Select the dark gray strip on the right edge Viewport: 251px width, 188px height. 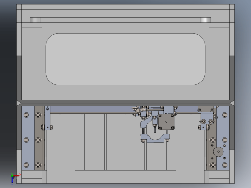pos(232,103)
